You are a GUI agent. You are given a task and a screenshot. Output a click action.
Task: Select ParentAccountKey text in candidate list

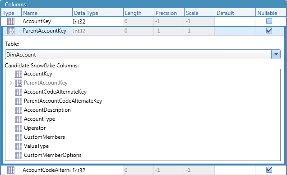(x=46, y=83)
